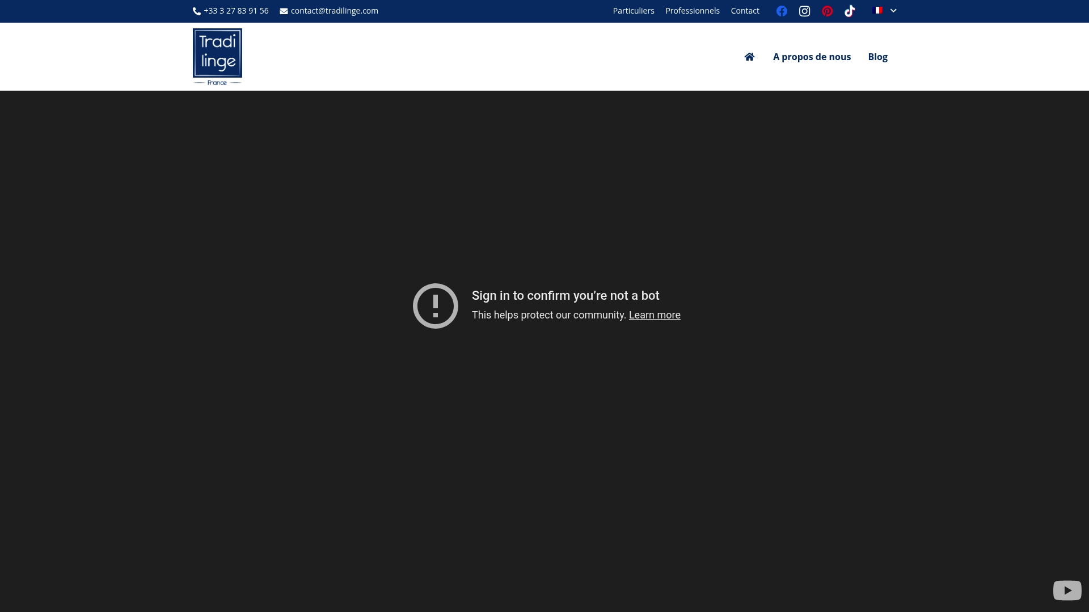Open the Blog section

click(877, 57)
